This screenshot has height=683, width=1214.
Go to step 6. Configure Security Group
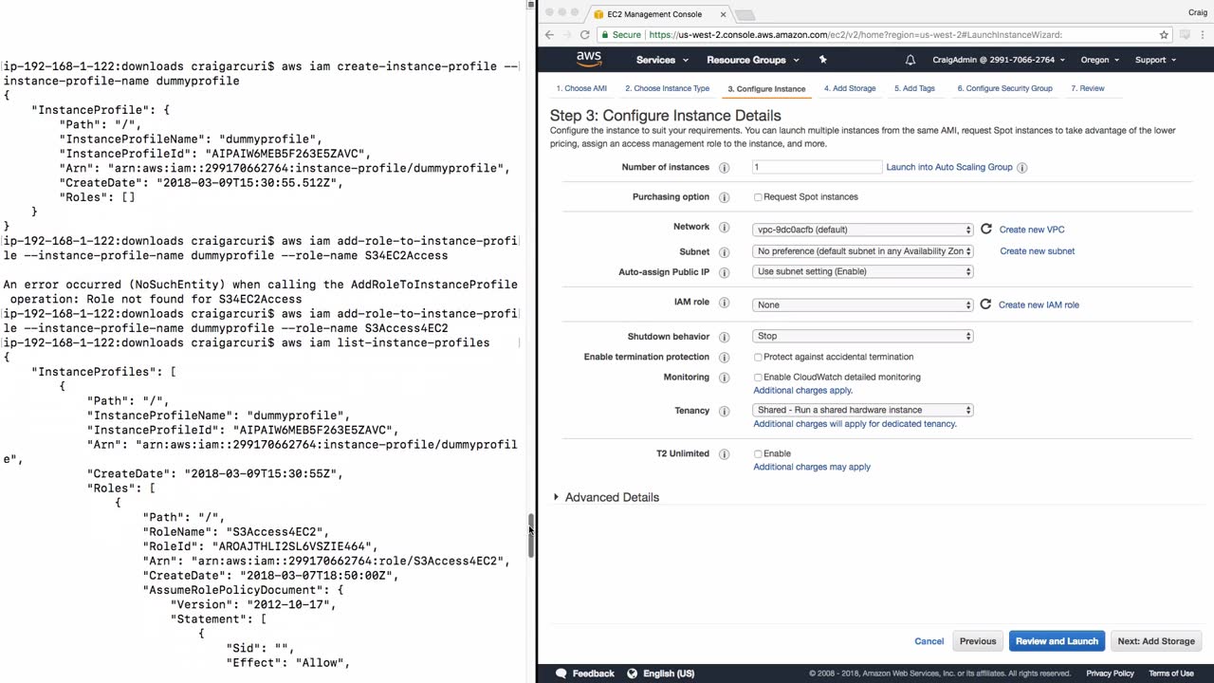(x=1004, y=88)
